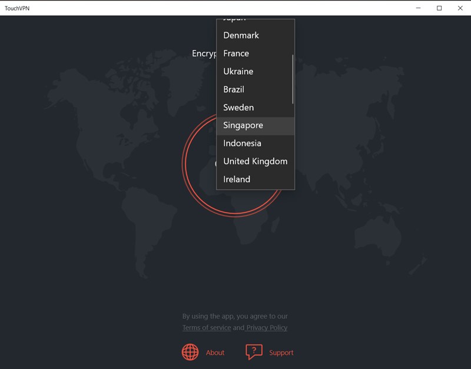Click the question-mark Support bubble icon
The height and width of the screenshot is (369, 471).
254,351
